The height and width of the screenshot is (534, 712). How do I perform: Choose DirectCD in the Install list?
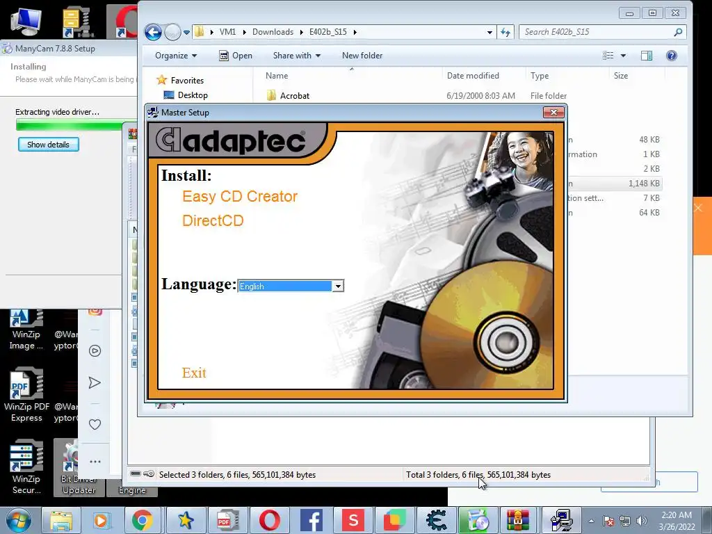(213, 220)
